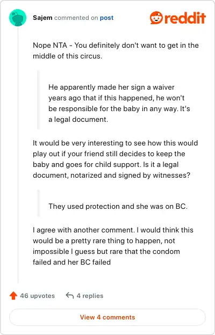Open the Sajem username profile
Screen dimensions: 215x335
point(42,18)
